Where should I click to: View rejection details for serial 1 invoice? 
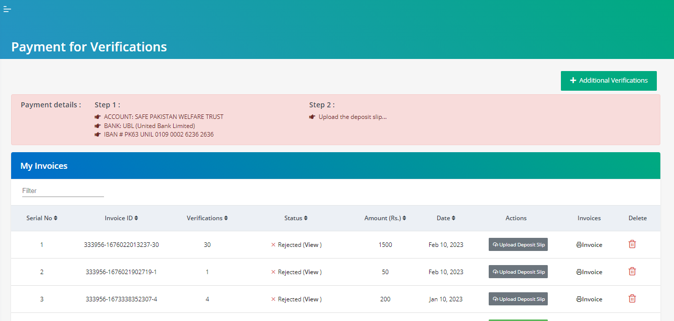pos(312,245)
